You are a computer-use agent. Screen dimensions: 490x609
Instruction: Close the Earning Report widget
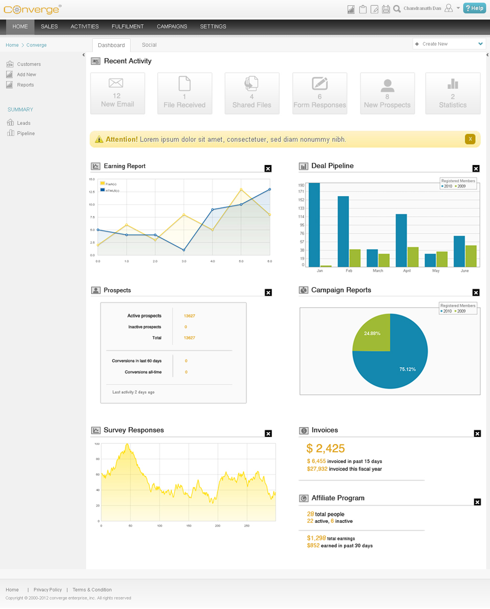coord(268,168)
